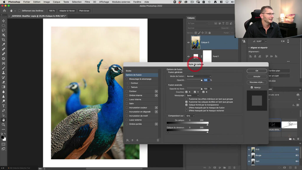
Task: Enable the Biseautage & estampage style
Action: 127,79
